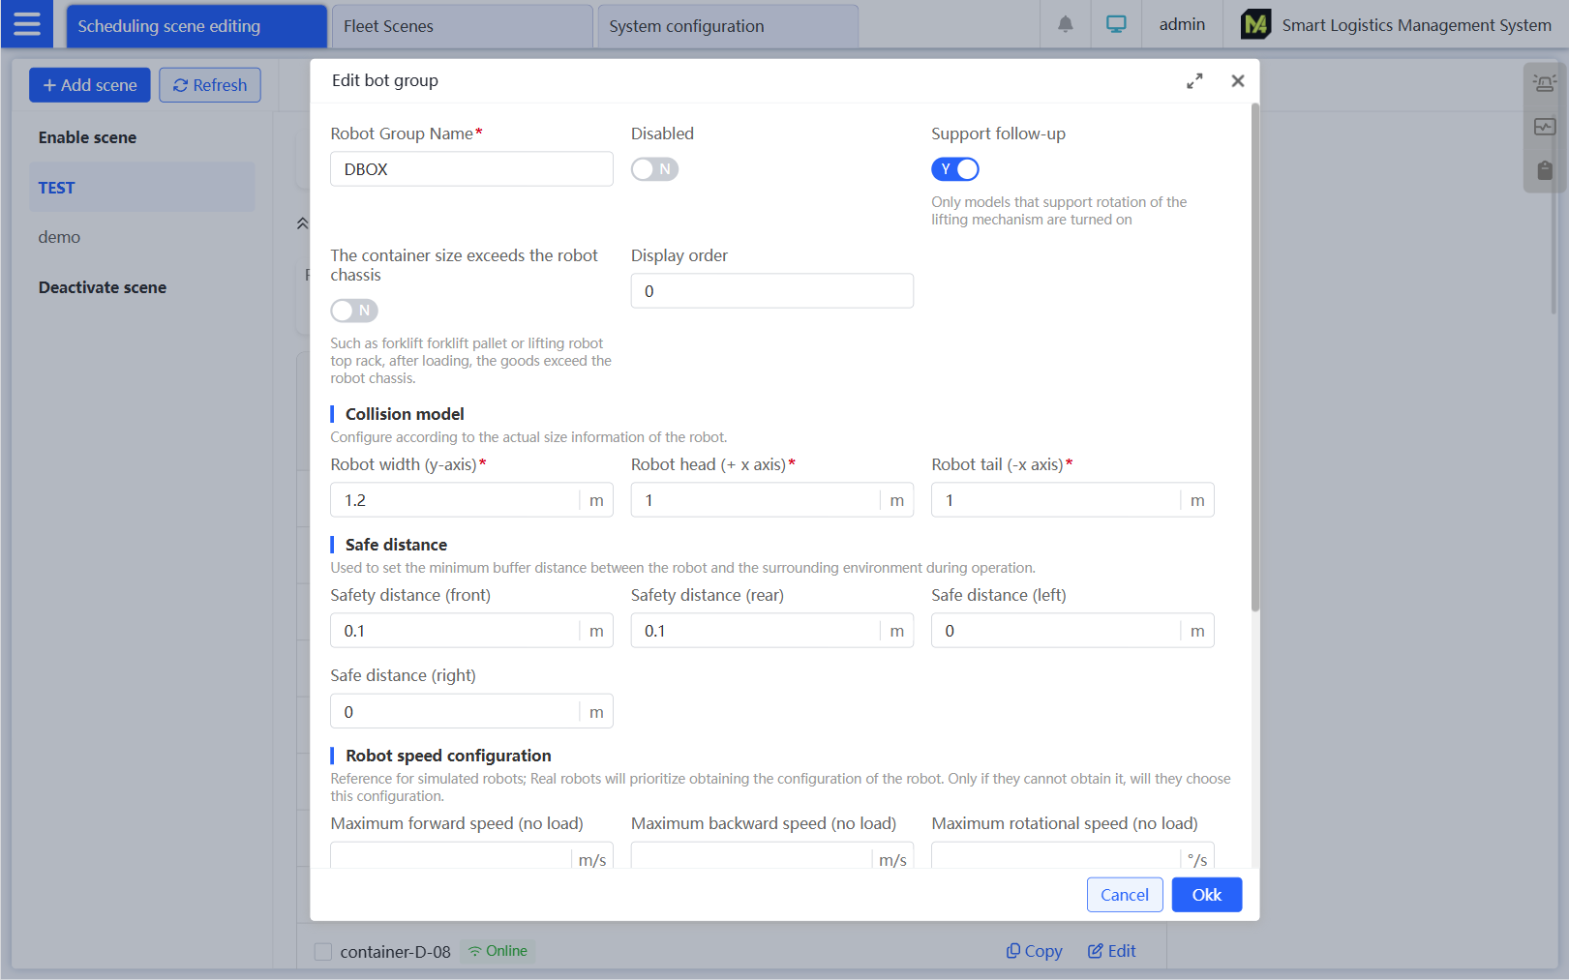Check the container-D-08 row checkbox

323,952
